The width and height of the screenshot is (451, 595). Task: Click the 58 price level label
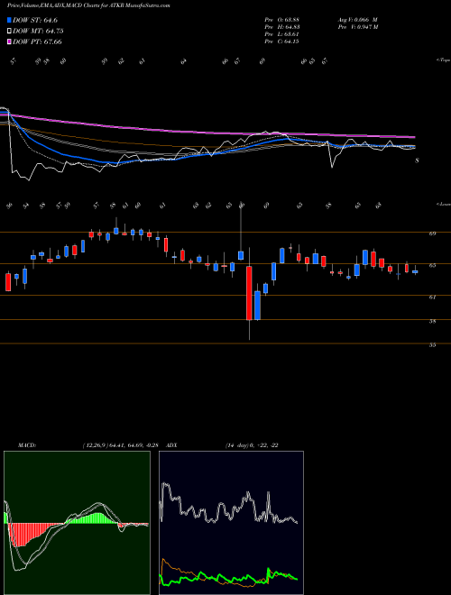pyautogui.click(x=432, y=322)
